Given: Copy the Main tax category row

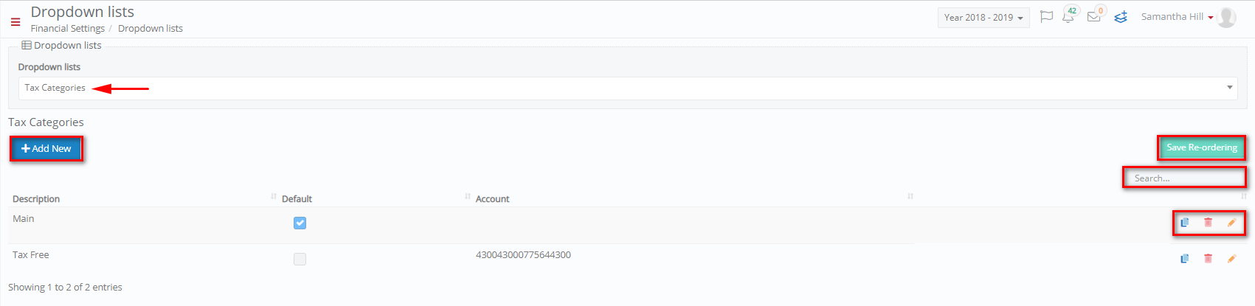Looking at the screenshot, I should [x=1184, y=222].
